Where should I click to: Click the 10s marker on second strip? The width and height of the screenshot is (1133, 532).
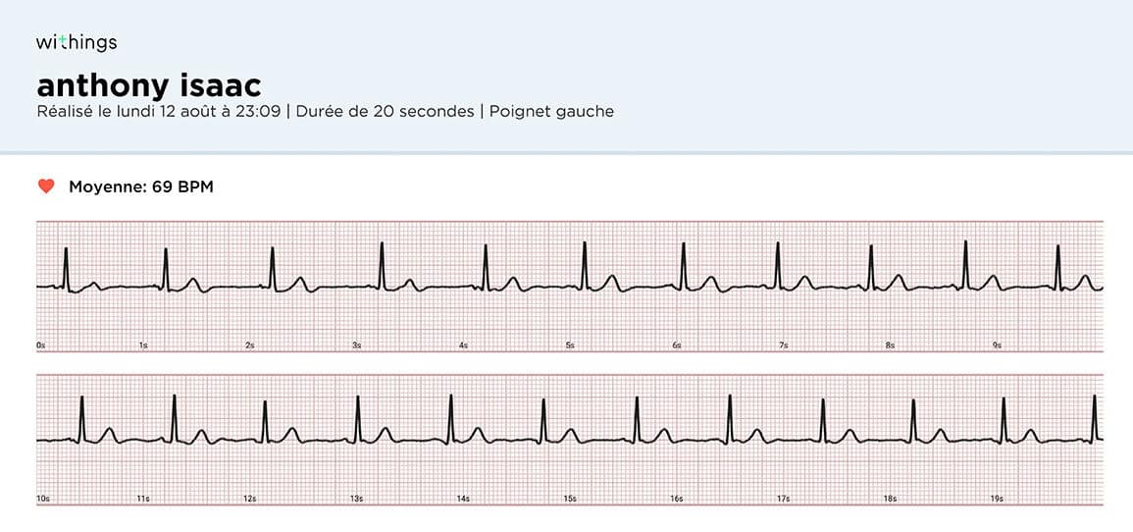(42, 500)
